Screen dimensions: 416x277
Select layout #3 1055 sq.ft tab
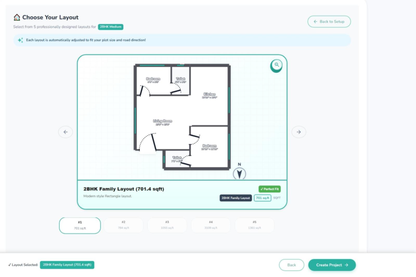[x=167, y=225]
